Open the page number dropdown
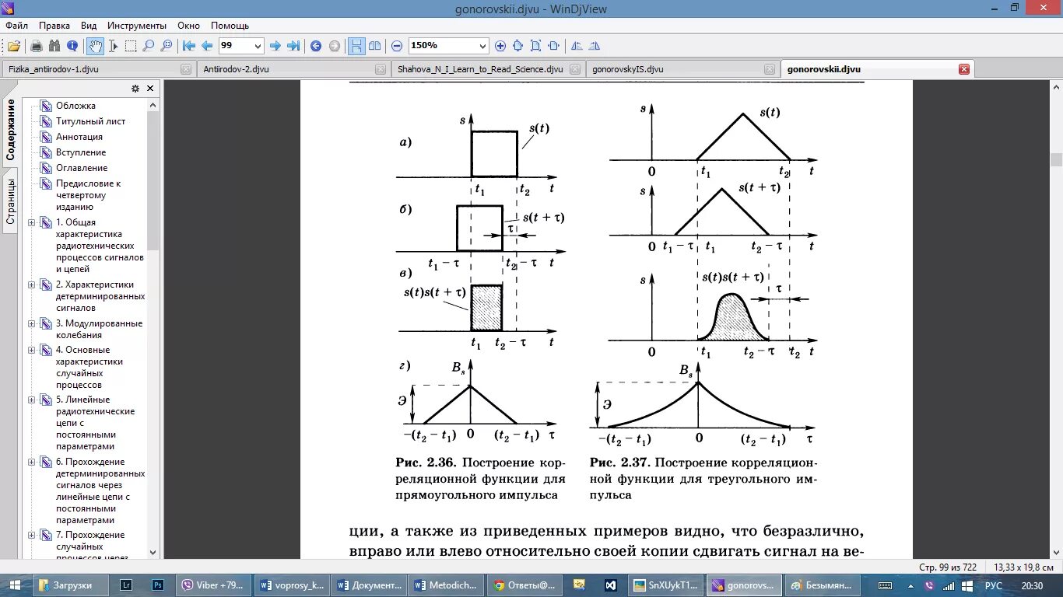This screenshot has height=597, width=1063. click(258, 46)
